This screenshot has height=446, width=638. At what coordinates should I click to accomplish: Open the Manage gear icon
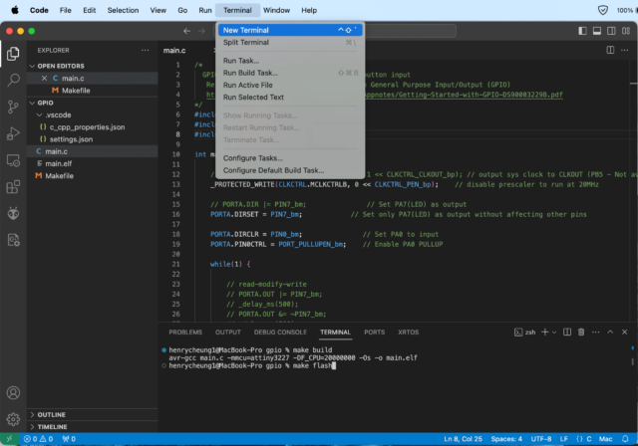coord(13,419)
